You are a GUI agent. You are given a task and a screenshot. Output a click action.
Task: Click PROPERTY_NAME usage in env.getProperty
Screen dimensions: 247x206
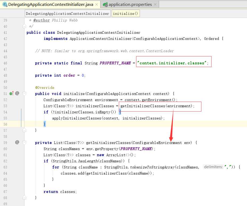(136, 149)
